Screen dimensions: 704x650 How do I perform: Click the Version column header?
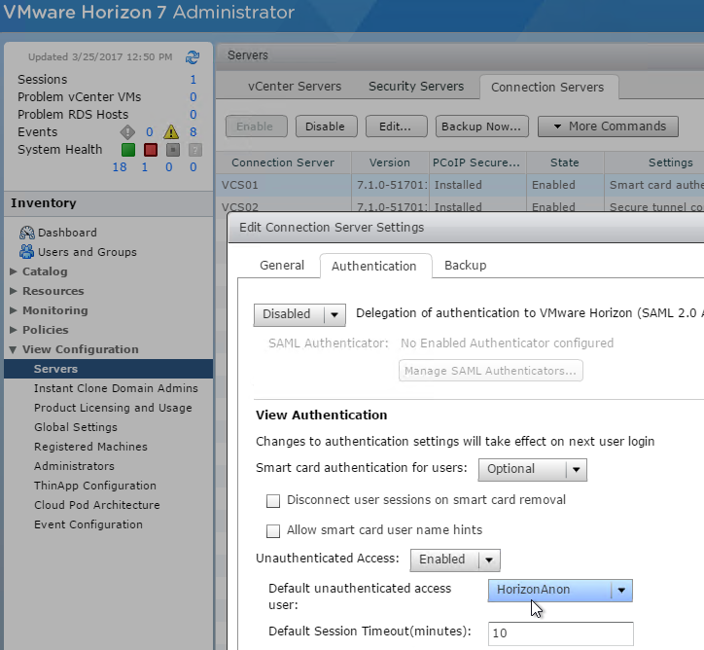coord(390,162)
